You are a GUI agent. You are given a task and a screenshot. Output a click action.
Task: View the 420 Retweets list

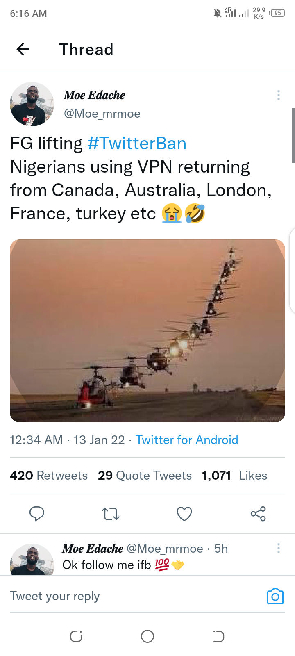pos(49,476)
